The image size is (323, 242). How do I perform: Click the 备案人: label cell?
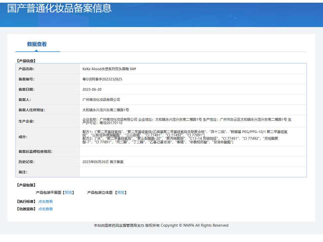coord(48,100)
